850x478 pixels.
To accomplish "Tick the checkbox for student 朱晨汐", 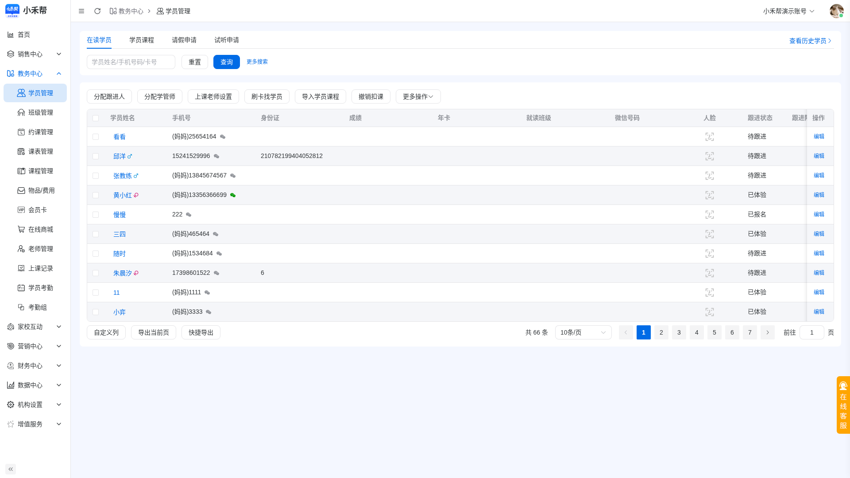I will 96,273.
